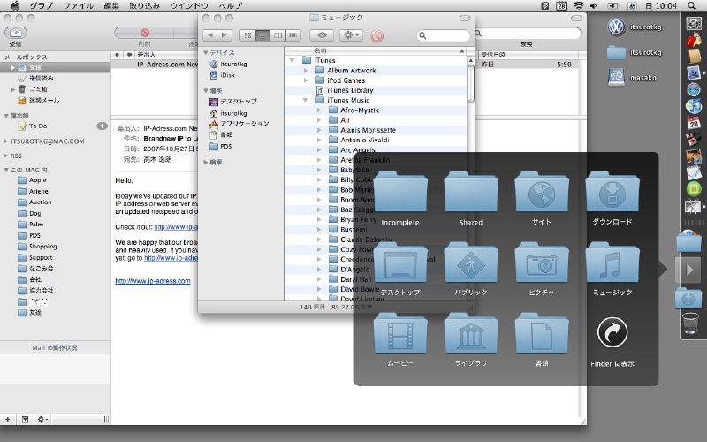Open the ピクチャ folder with camera icon
Image resolution: width=707 pixels, height=442 pixels.
click(542, 263)
